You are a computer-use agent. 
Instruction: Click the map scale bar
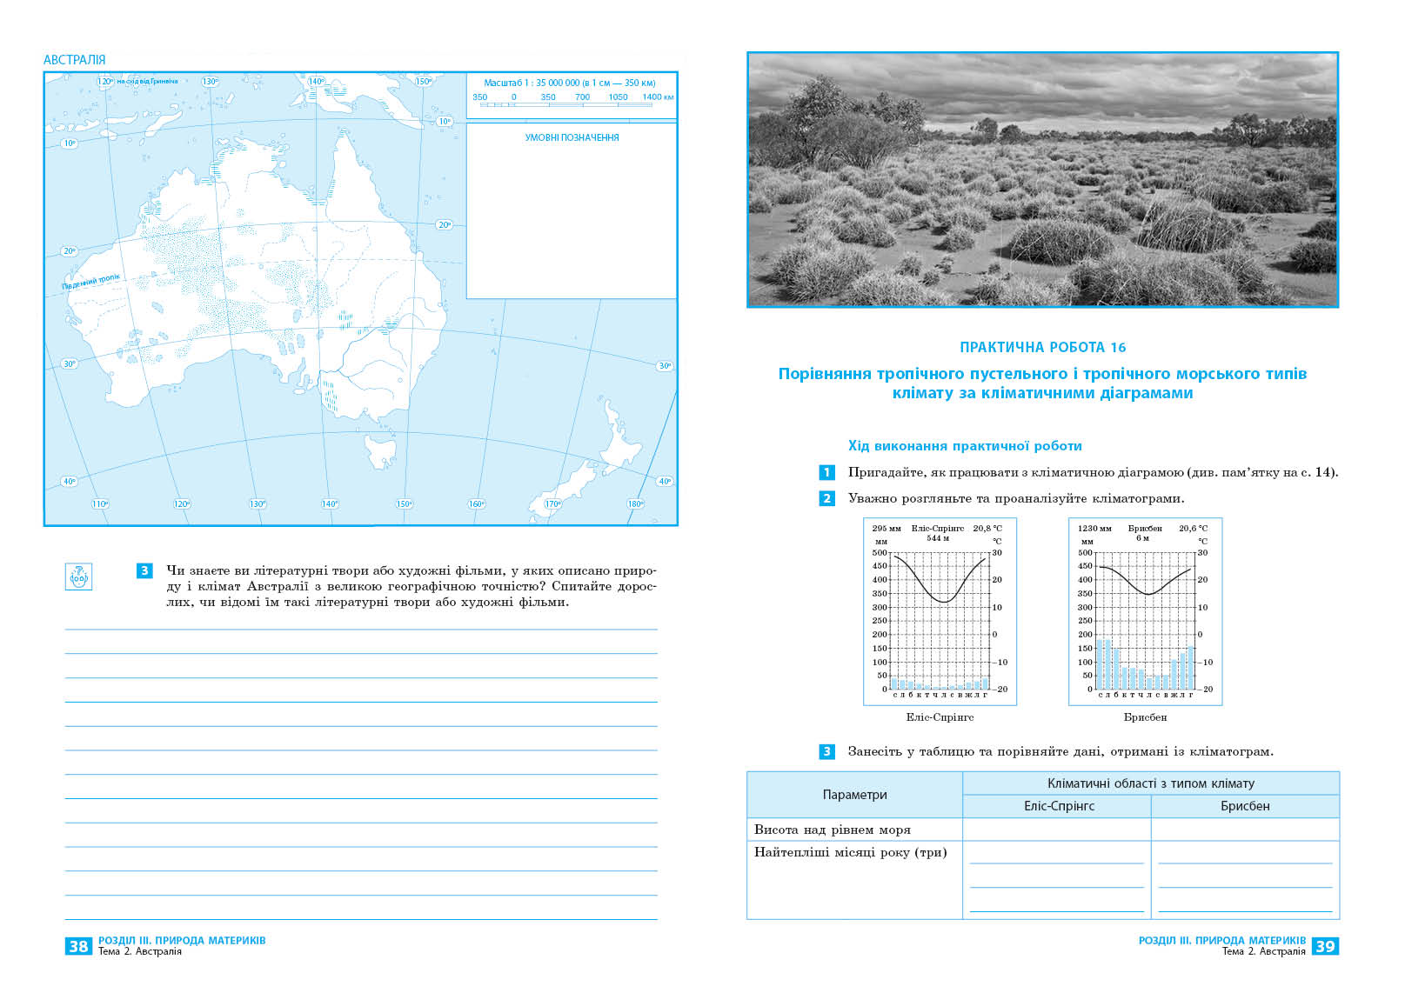point(572,103)
